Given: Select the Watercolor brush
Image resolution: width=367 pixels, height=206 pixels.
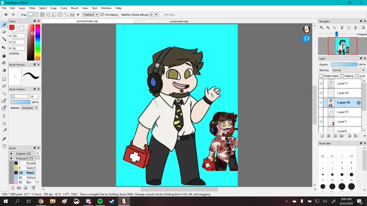Looking at the screenshot, I should [x=25, y=177].
